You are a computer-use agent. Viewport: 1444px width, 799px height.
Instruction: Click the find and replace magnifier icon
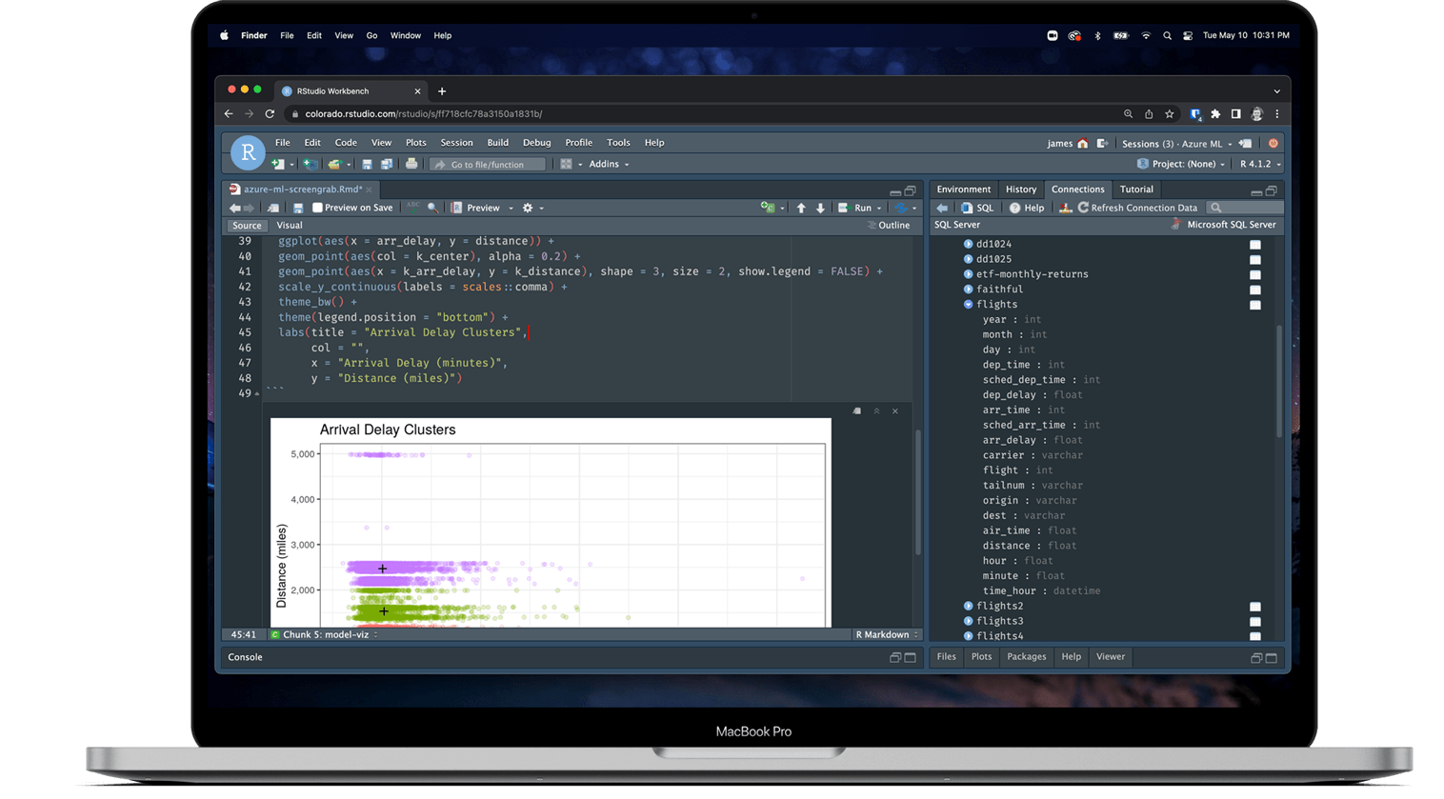[x=432, y=208]
